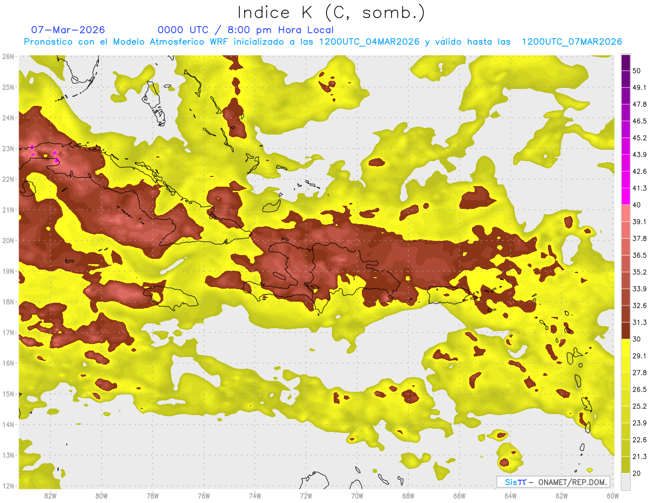
Task: Select the '62W' longitude label
Action: click(x=561, y=496)
